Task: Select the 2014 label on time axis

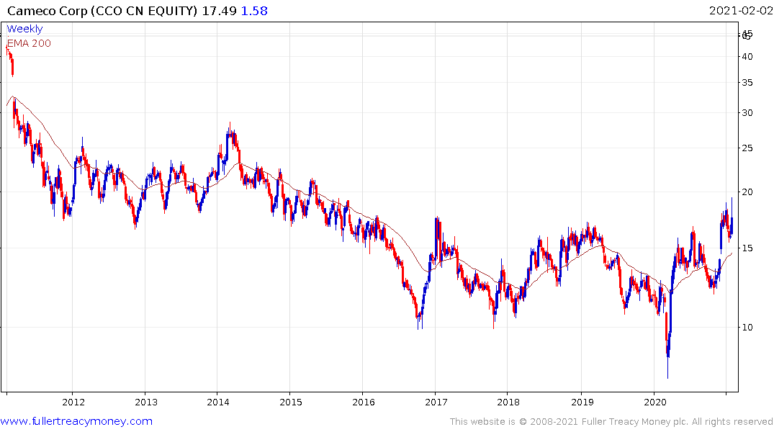Action: (218, 402)
